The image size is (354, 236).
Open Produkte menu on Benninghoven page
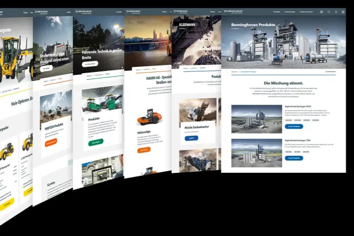pos(277,12)
